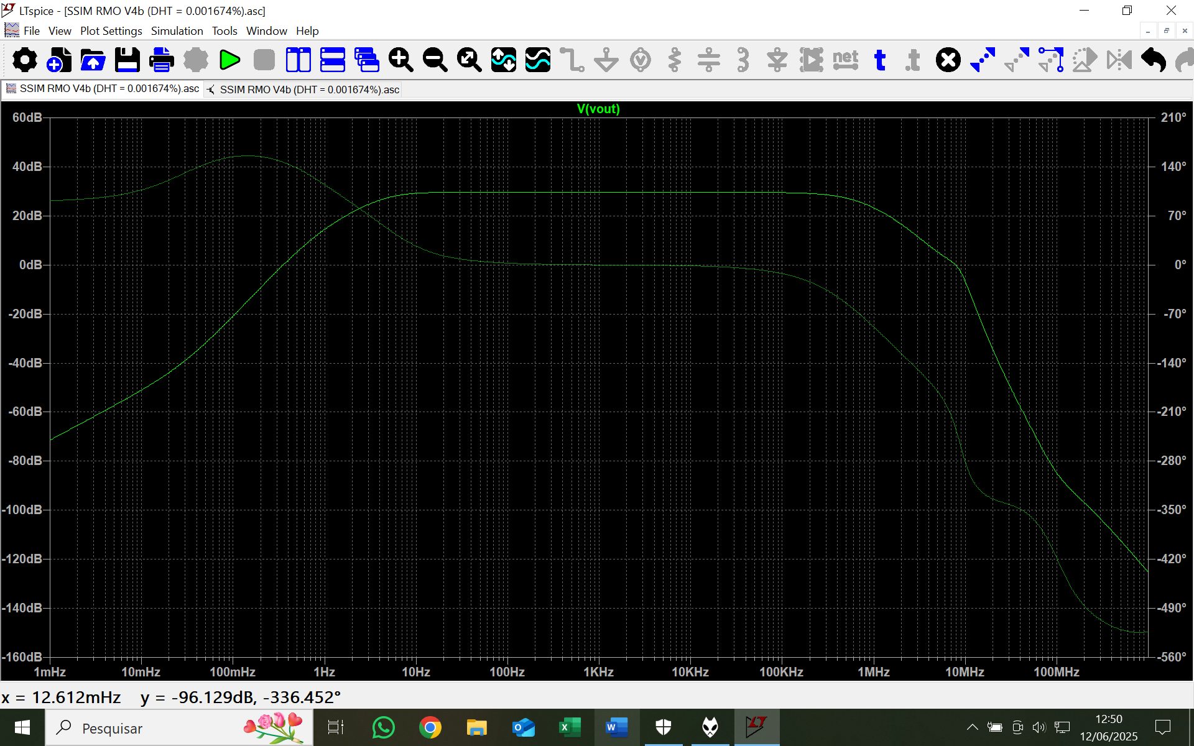Open the notification center

pos(1162,727)
